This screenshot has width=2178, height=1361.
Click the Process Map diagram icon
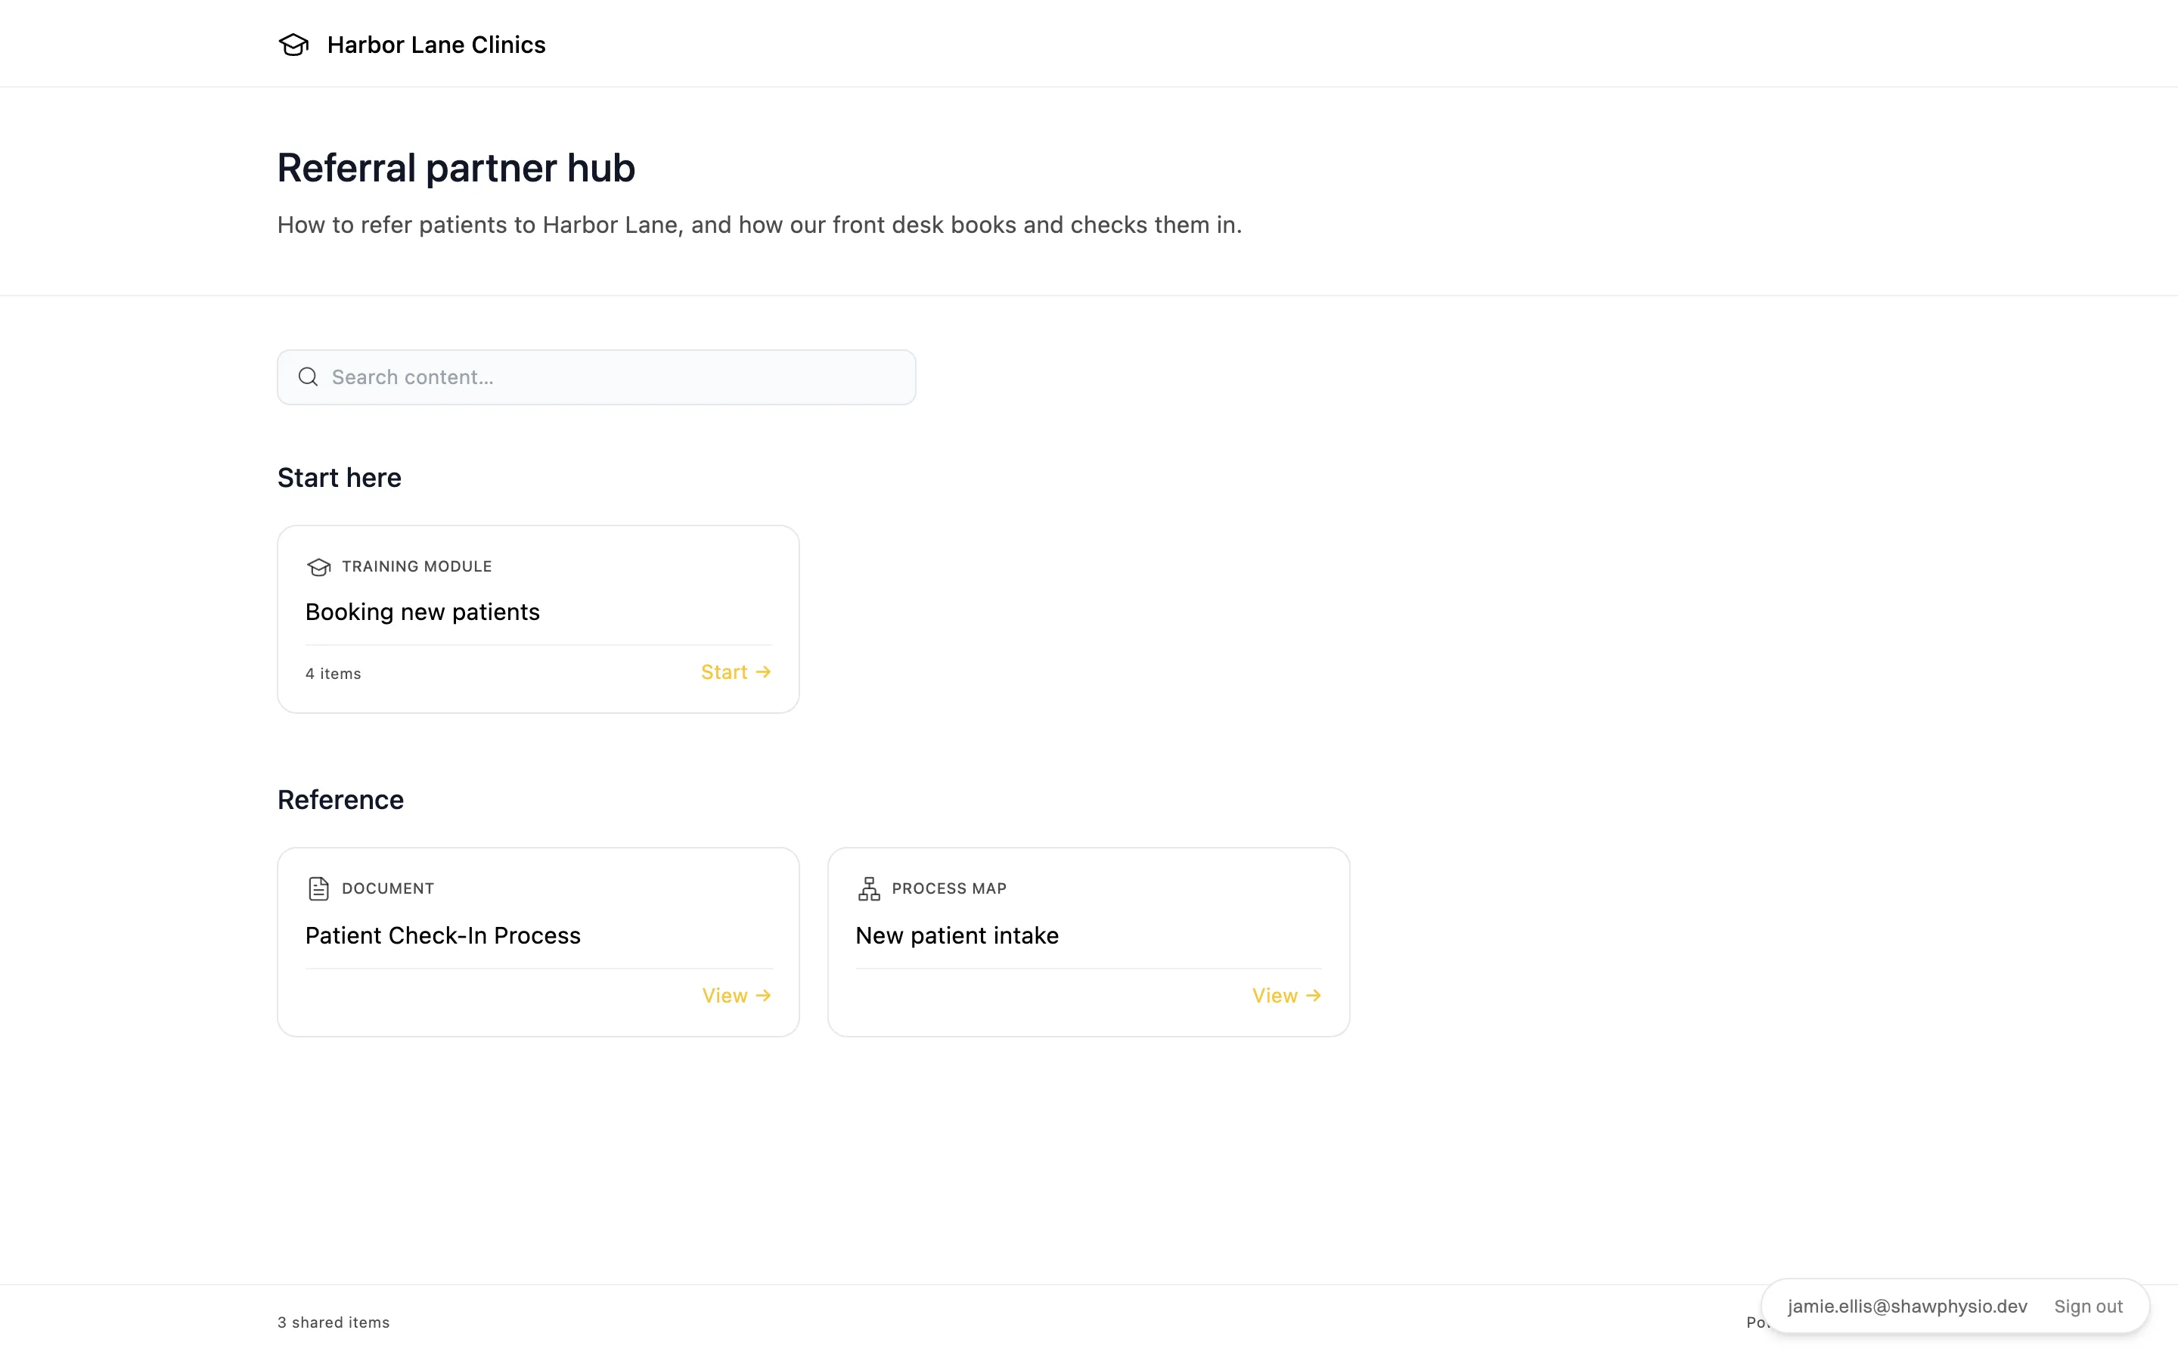click(868, 888)
